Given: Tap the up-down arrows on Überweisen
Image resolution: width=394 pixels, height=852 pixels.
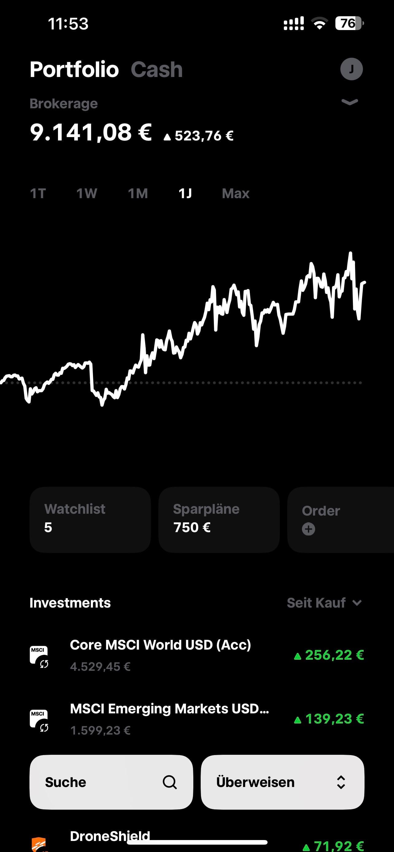Looking at the screenshot, I should [x=341, y=782].
